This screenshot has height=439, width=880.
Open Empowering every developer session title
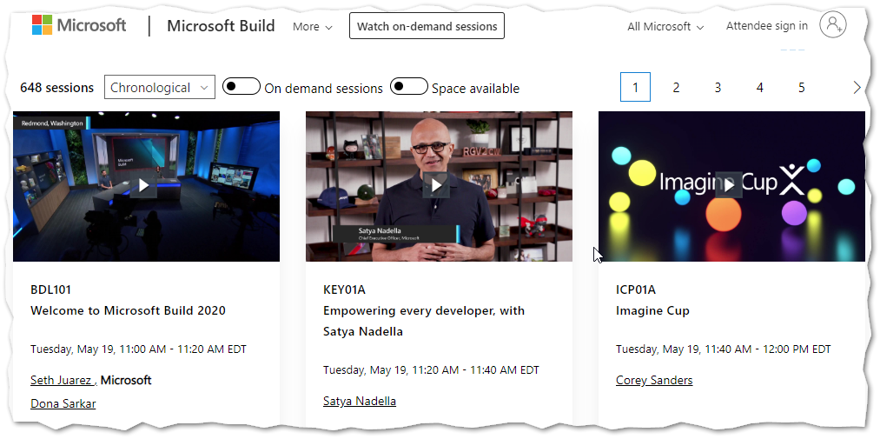tap(424, 321)
